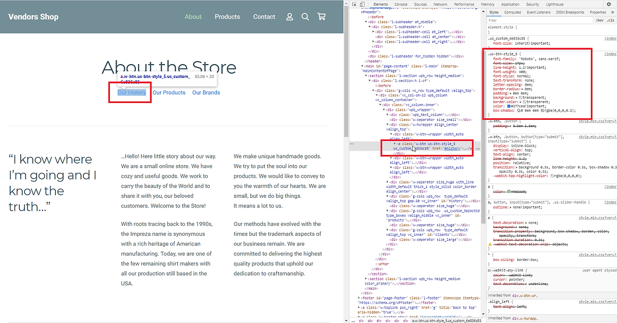Click the Contact navigation link
The height and width of the screenshot is (323, 617).
coord(264,17)
